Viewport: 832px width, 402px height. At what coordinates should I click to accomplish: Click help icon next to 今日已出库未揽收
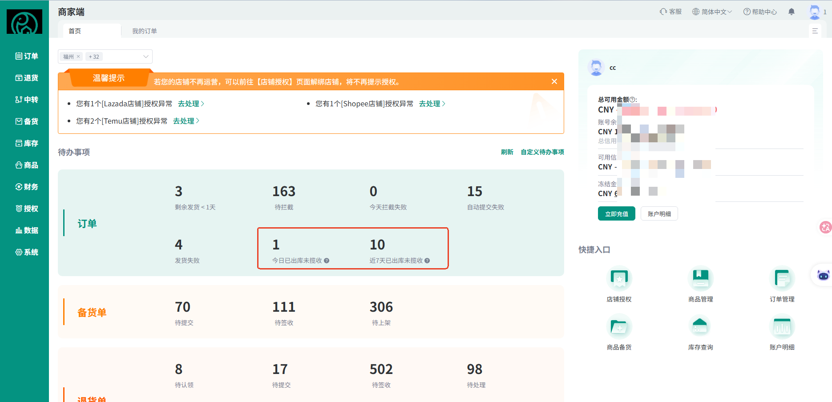(x=327, y=261)
